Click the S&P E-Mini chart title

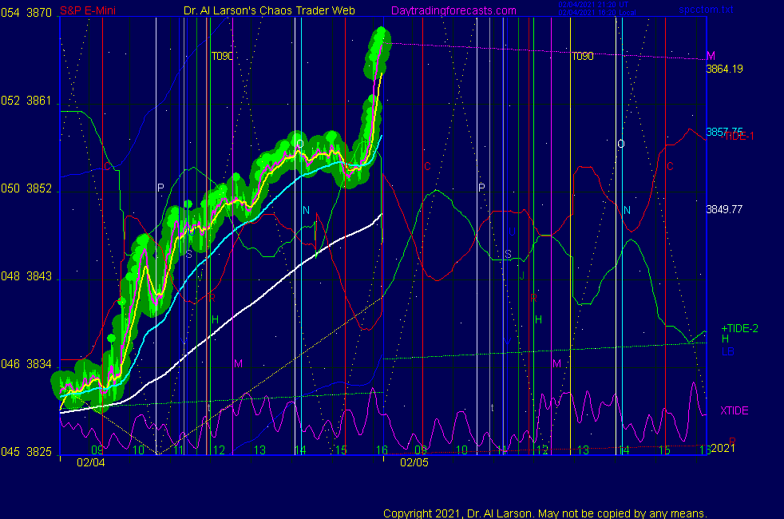tap(86, 11)
